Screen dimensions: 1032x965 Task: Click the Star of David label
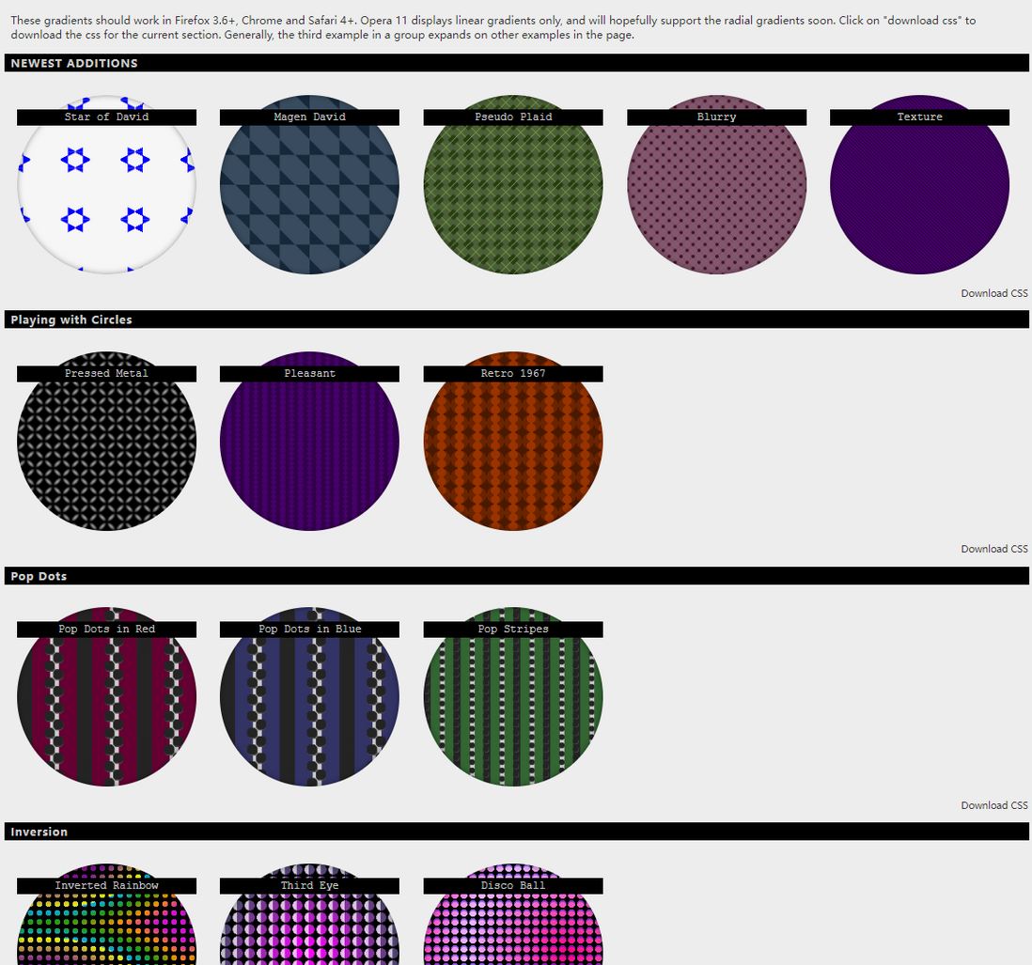pyautogui.click(x=106, y=117)
